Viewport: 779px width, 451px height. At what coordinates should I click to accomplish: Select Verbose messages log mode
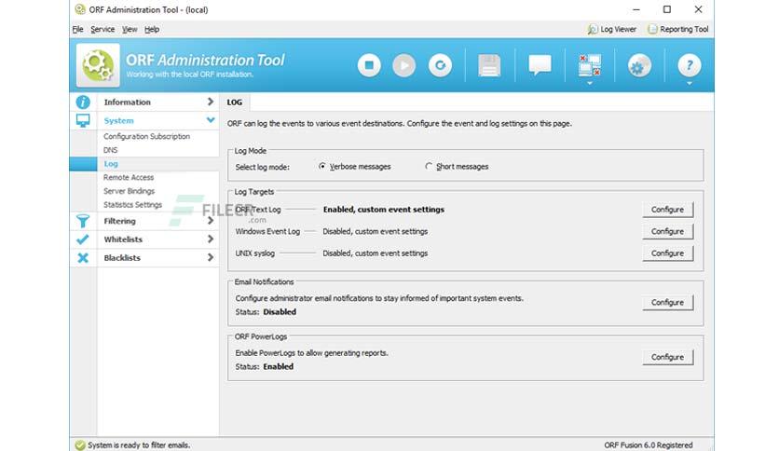(322, 167)
